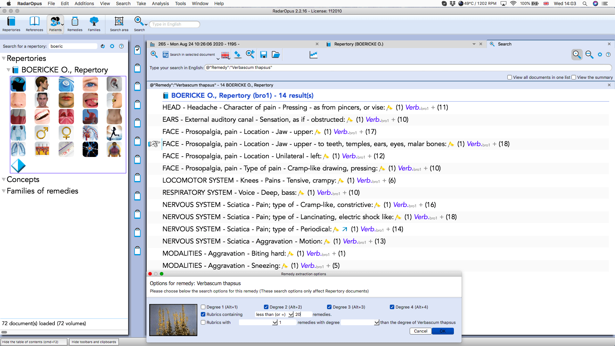
Task: Switch to the 265 - Mon Aug 24 tab
Action: coord(199,44)
